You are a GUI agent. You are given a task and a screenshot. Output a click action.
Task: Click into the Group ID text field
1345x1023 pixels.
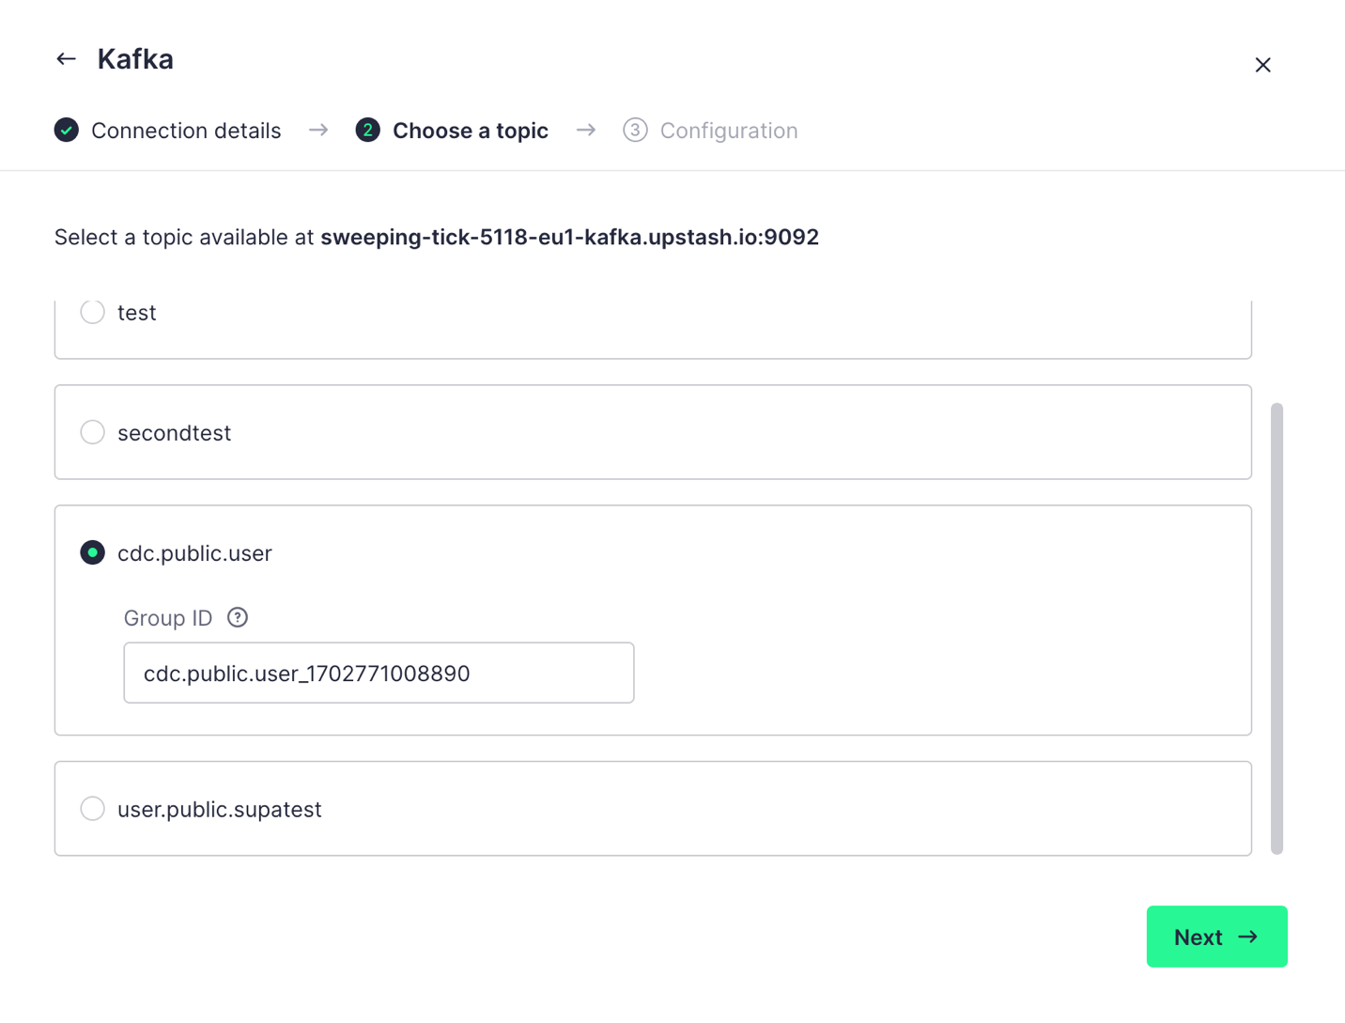click(379, 673)
